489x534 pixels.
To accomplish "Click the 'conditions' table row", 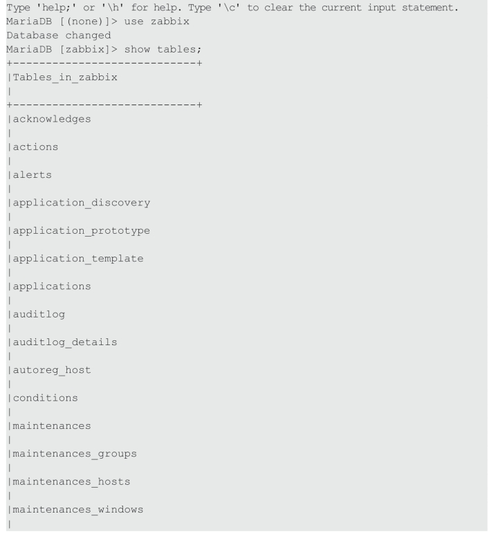I will (45, 398).
